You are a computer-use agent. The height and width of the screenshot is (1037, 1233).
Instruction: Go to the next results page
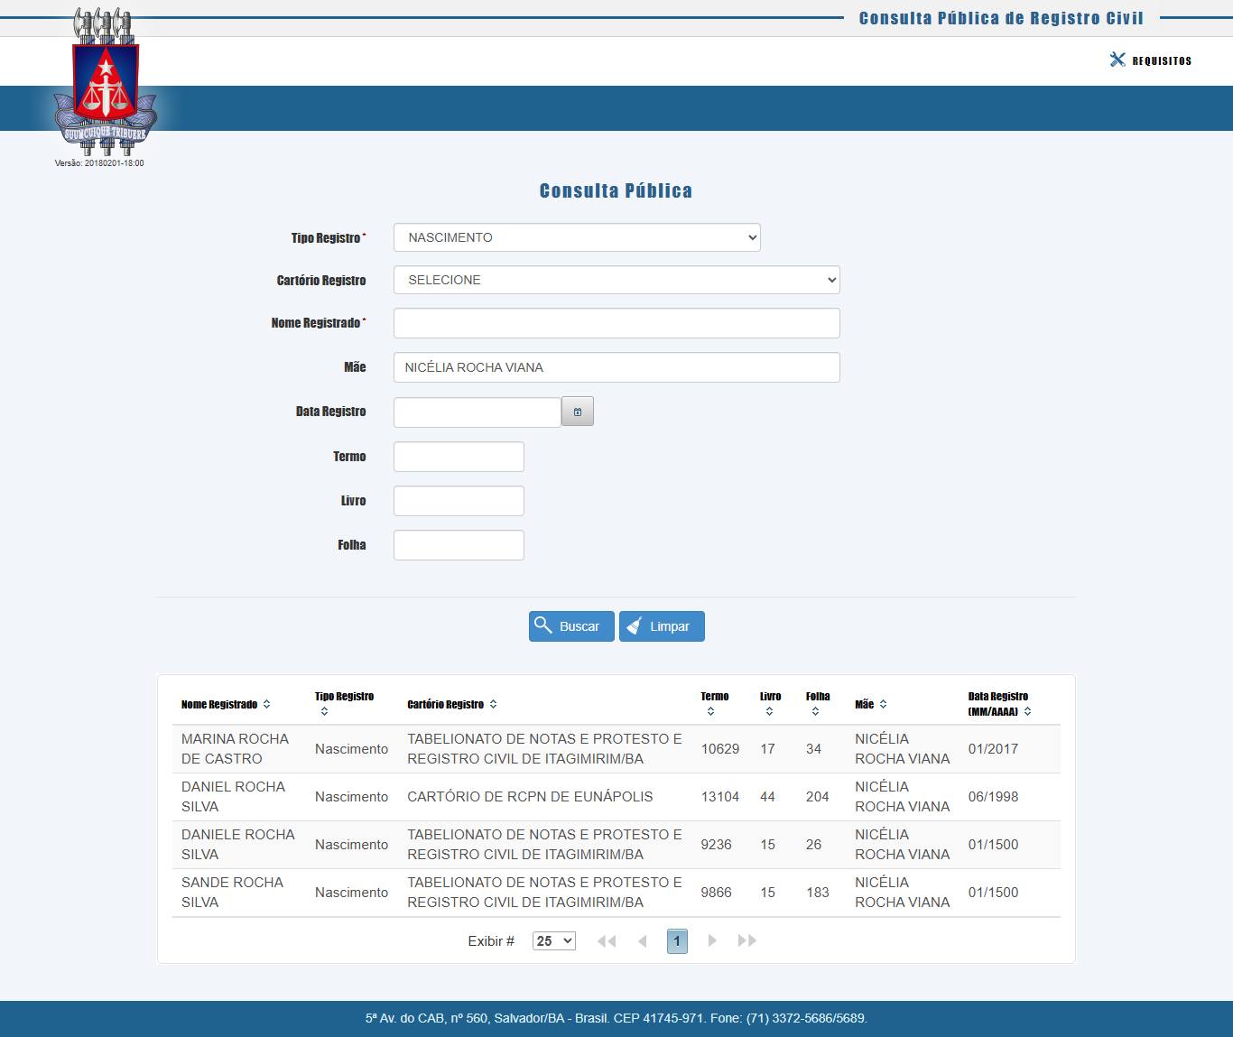[x=712, y=940]
